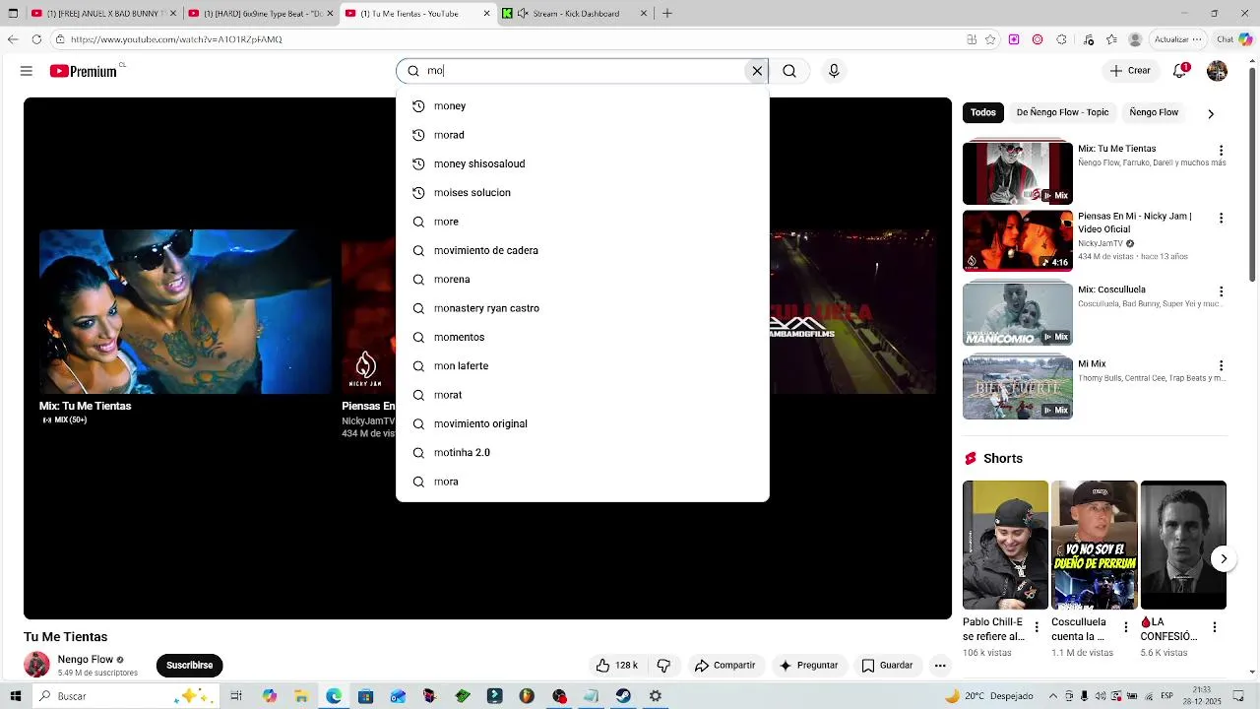Pick the "motinha 2.0" suggestion
The width and height of the screenshot is (1260, 709).
582,453
